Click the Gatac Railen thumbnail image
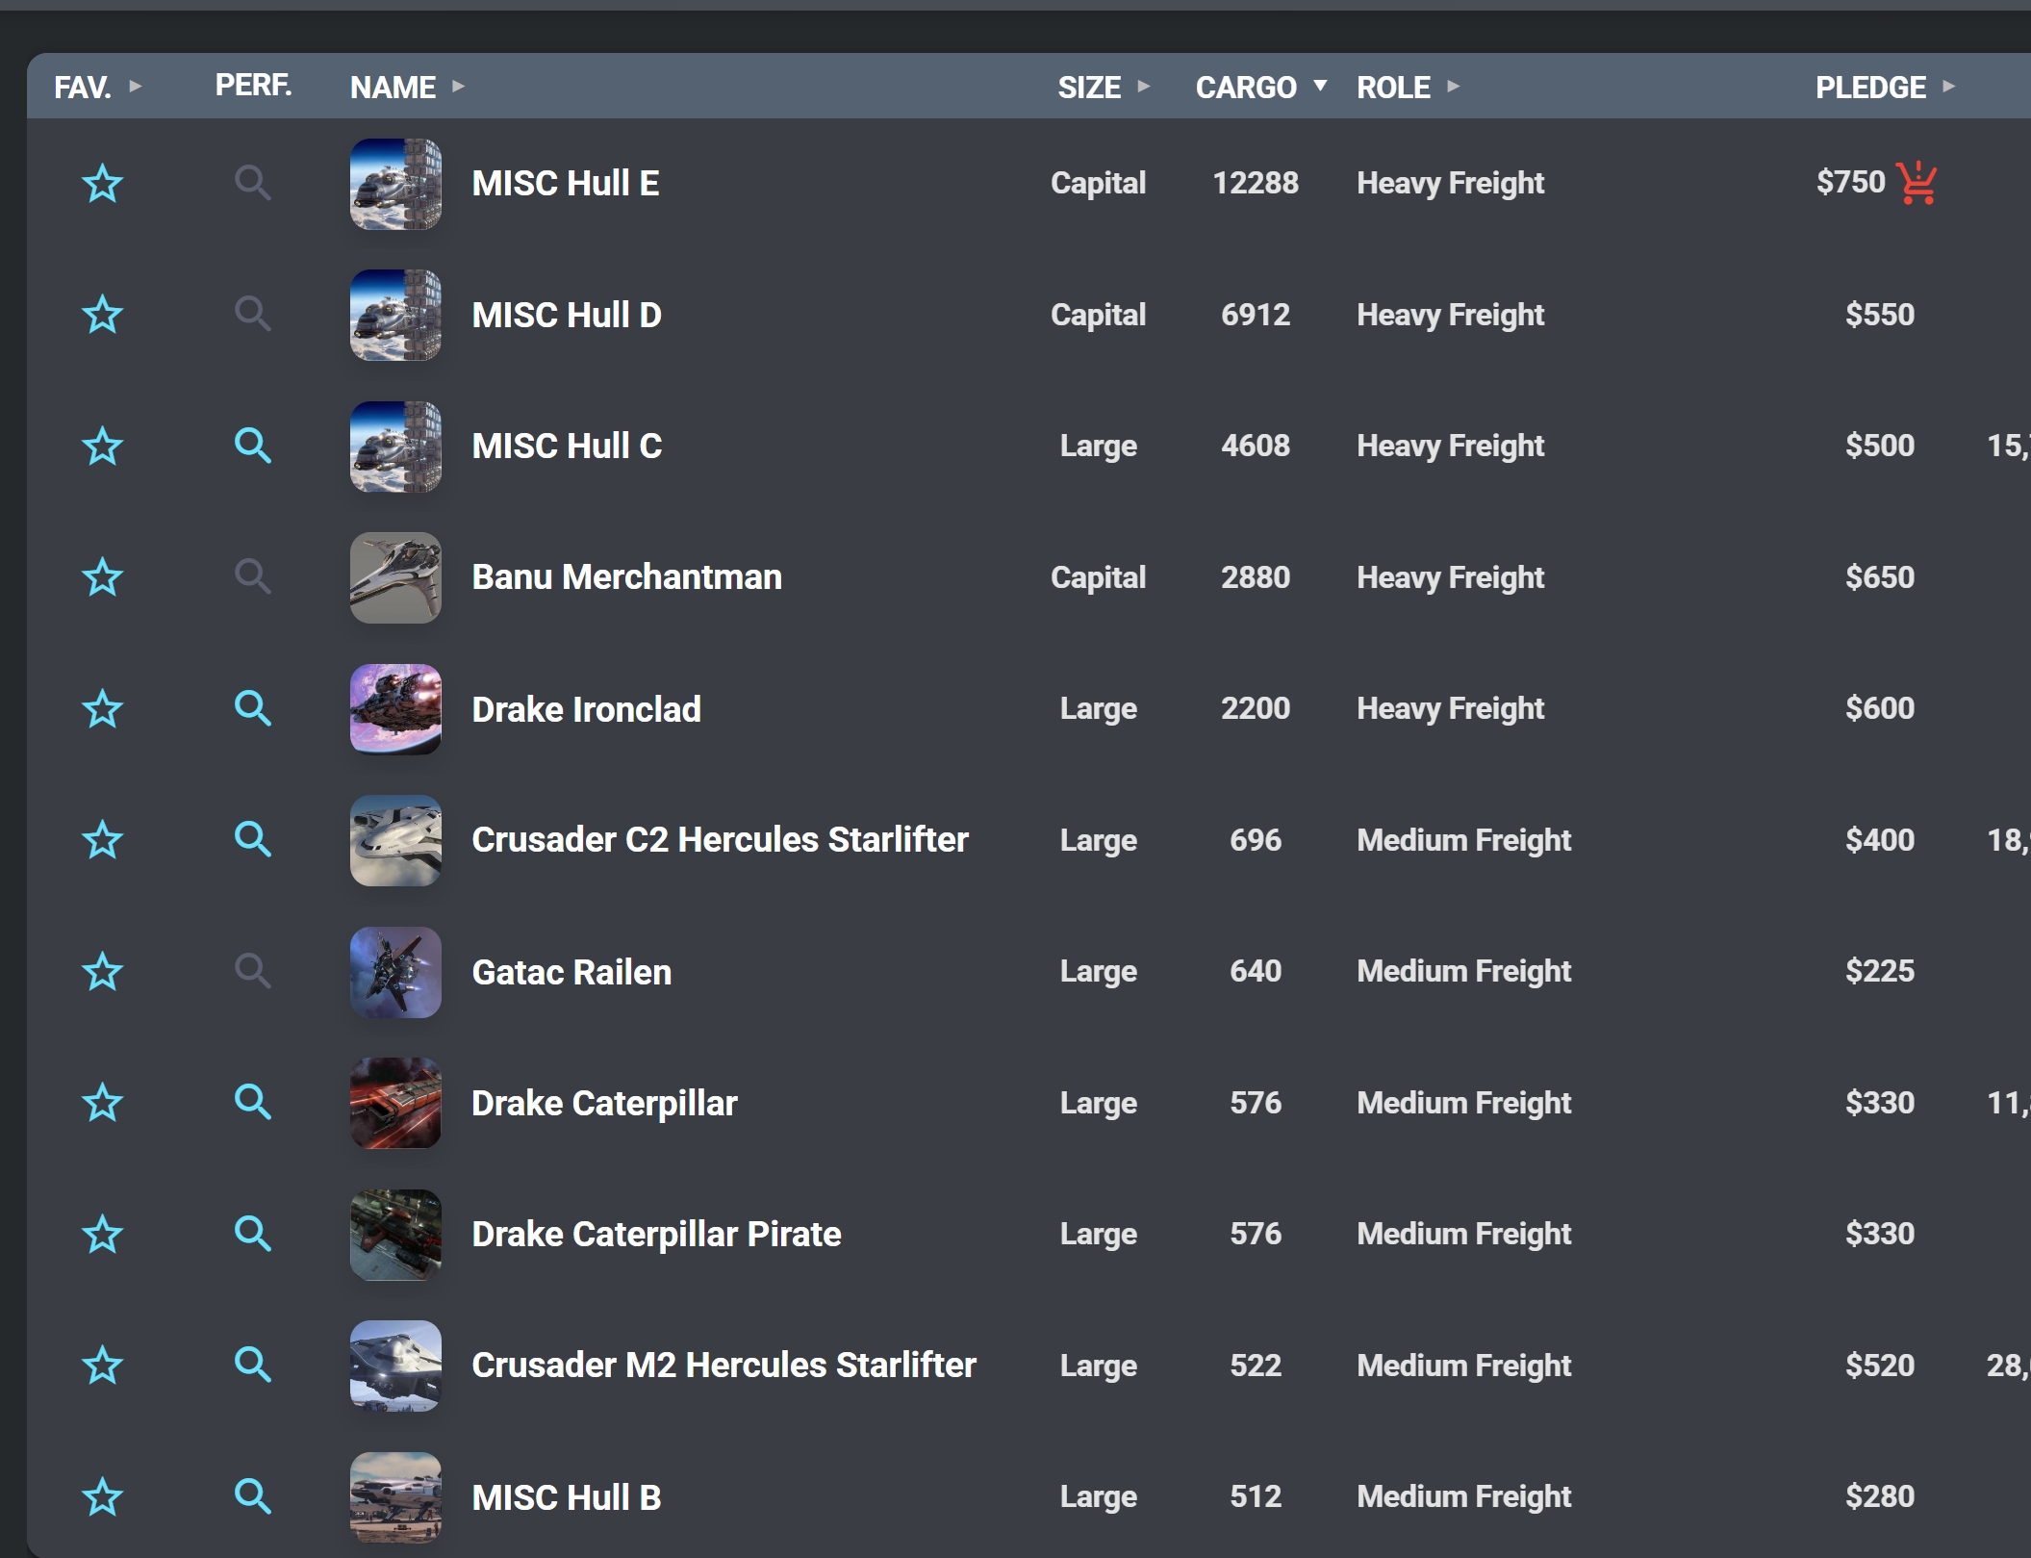The width and height of the screenshot is (2031, 1558). pos(395,972)
